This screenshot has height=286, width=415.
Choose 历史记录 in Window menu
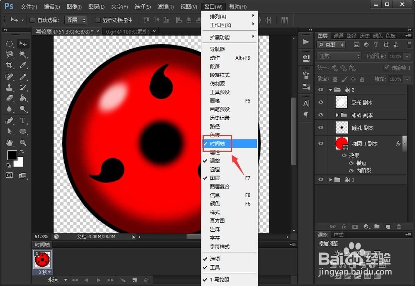click(229, 118)
